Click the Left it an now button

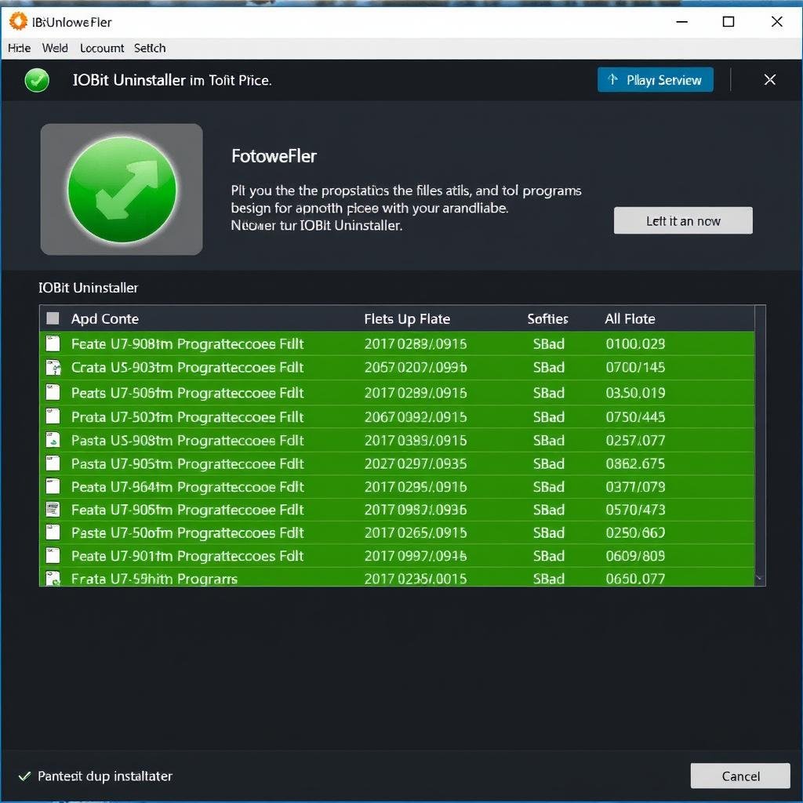[683, 220]
